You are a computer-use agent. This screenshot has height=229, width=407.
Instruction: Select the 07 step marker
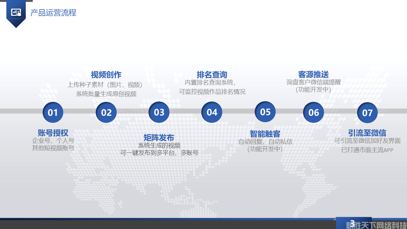[367, 113]
